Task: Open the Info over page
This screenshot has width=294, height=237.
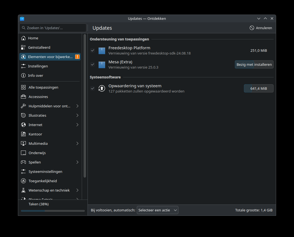Action: (50, 76)
